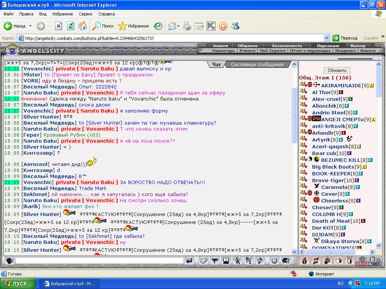Click the two people icon in bottom bar
This screenshot has height=289, width=386.
(x=339, y=260)
